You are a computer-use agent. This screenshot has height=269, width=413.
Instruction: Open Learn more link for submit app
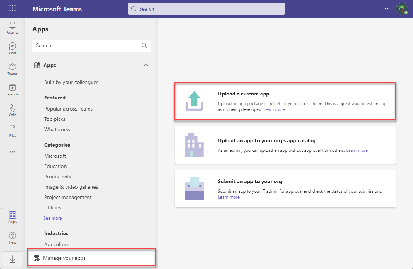(x=229, y=197)
